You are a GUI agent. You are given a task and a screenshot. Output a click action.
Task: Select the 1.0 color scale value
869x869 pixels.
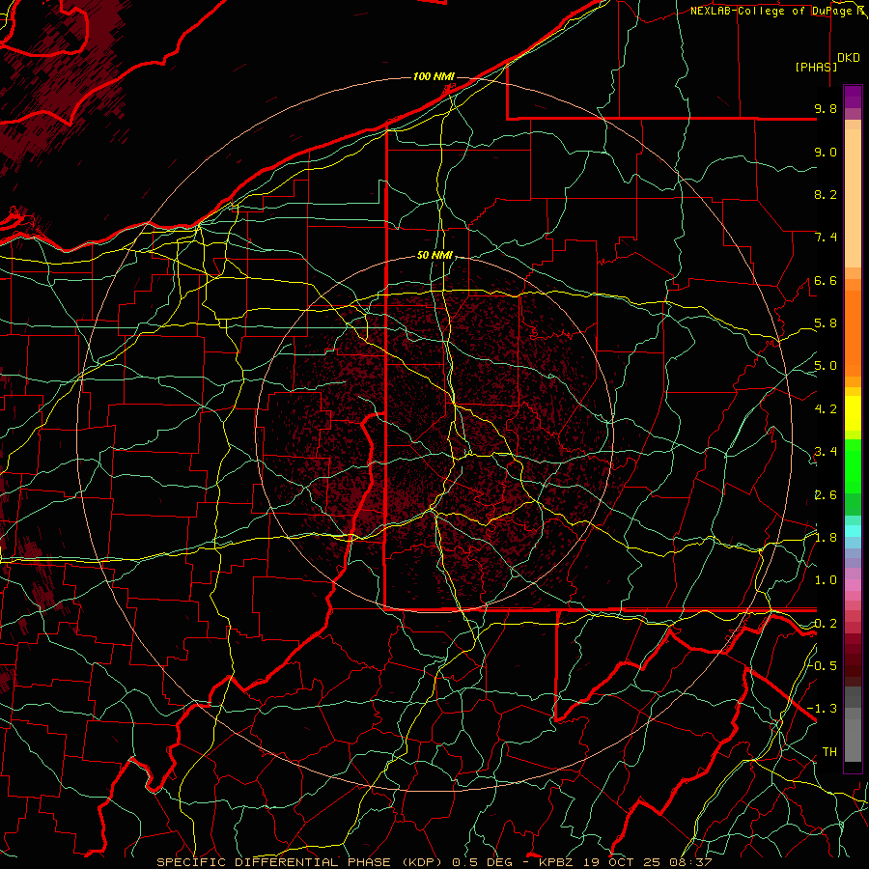point(826,580)
